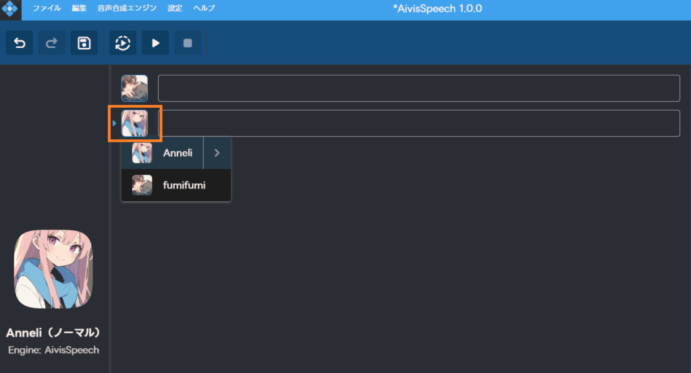This screenshot has height=373, width=691.
Task: Start playback with the play button
Action: (155, 43)
